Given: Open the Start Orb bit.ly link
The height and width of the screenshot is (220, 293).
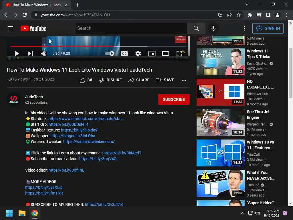Looking at the screenshot, I should (69, 124).
